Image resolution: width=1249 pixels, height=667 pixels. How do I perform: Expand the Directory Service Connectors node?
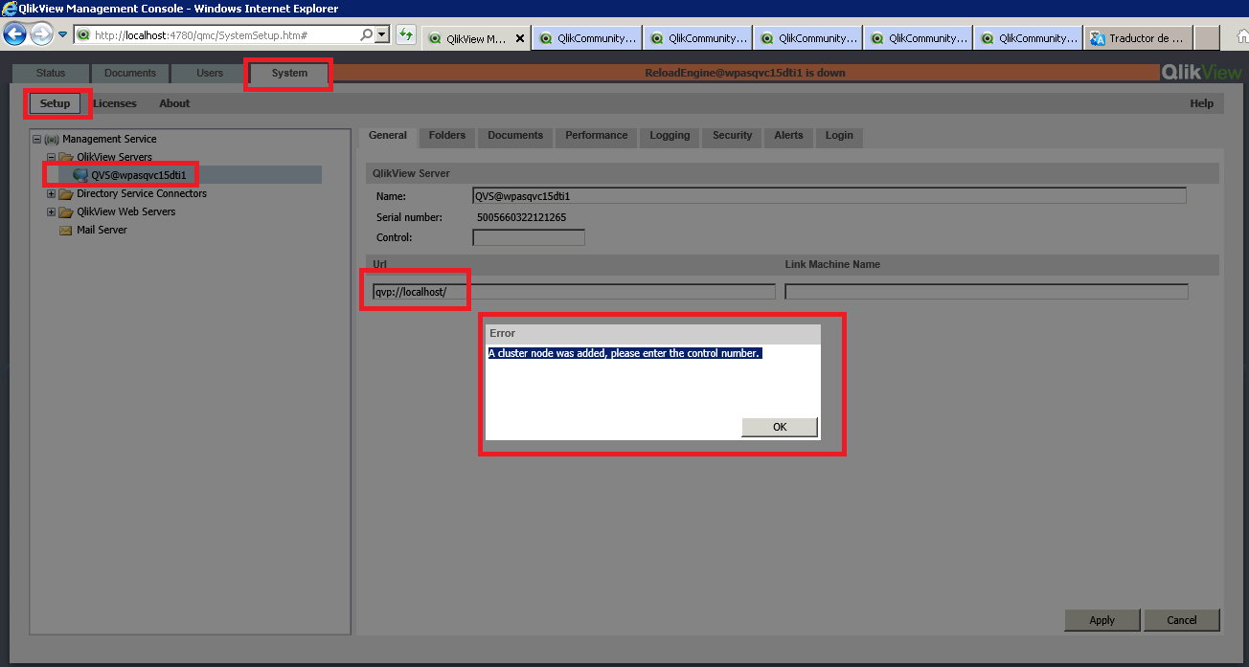pos(51,193)
